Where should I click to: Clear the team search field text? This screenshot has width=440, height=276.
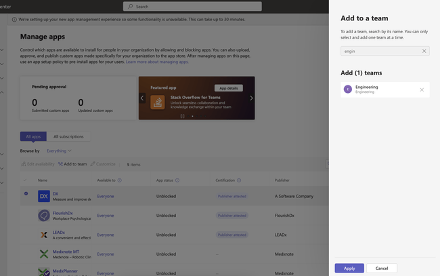click(x=424, y=51)
